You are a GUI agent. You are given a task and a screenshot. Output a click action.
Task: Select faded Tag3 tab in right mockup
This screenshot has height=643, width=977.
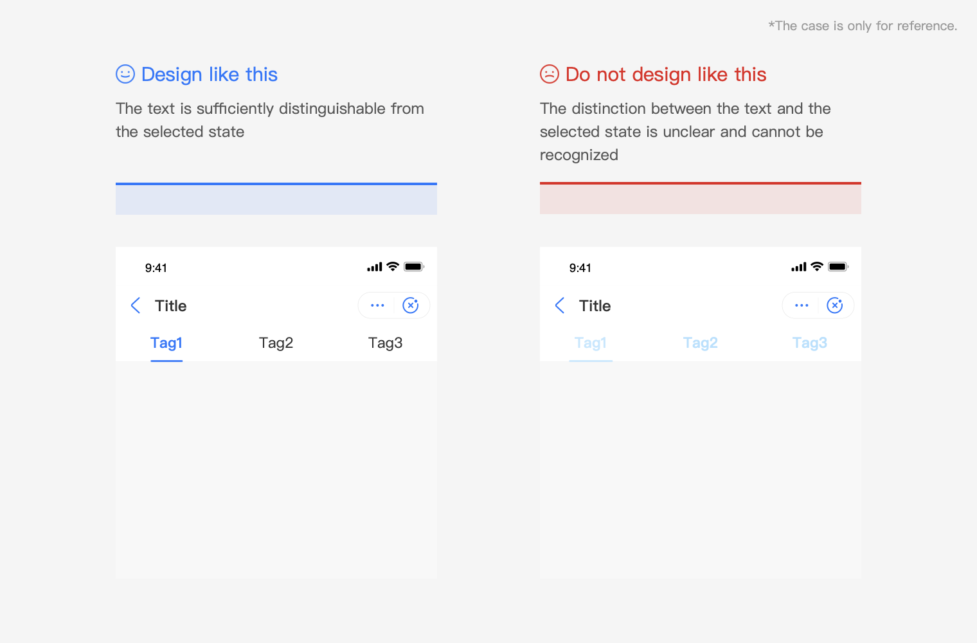point(809,343)
